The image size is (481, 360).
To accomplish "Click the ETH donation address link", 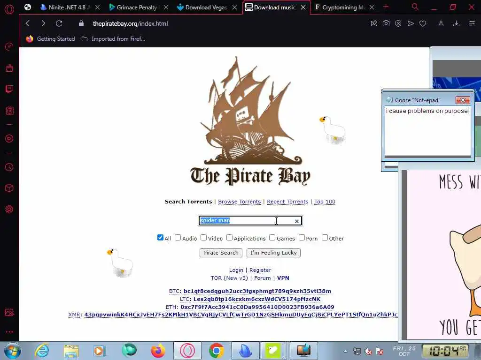I will point(257,307).
